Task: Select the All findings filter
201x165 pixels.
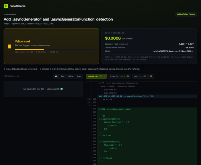Action: pyautogui.click(x=56, y=76)
